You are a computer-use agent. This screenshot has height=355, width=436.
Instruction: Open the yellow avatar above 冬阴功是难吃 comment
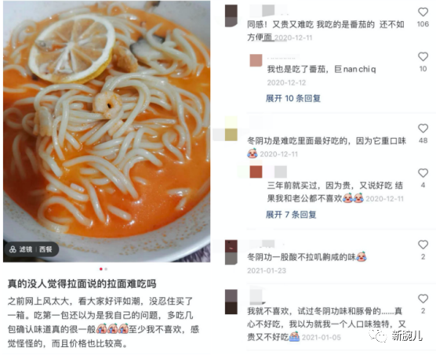click(x=231, y=129)
